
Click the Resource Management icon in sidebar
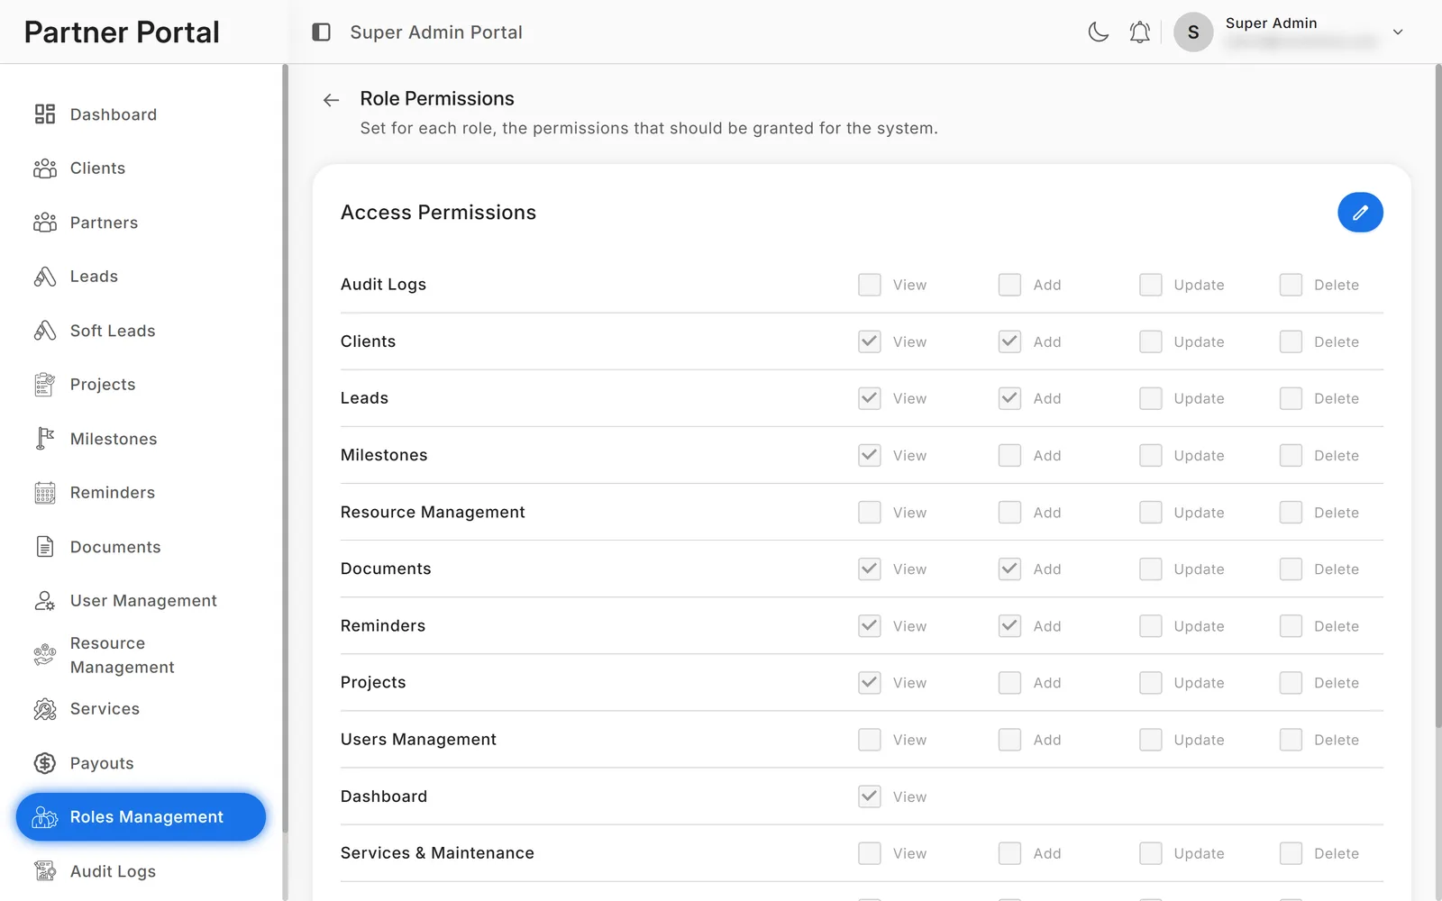(45, 655)
